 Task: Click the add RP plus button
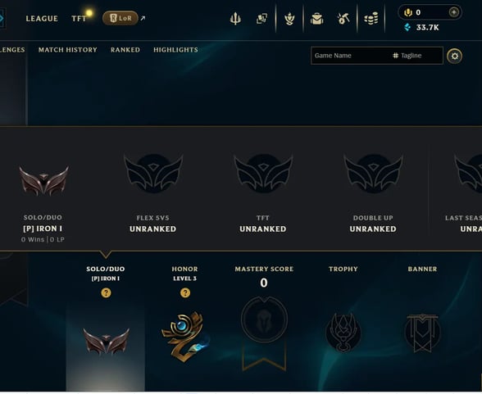pyautogui.click(x=454, y=12)
